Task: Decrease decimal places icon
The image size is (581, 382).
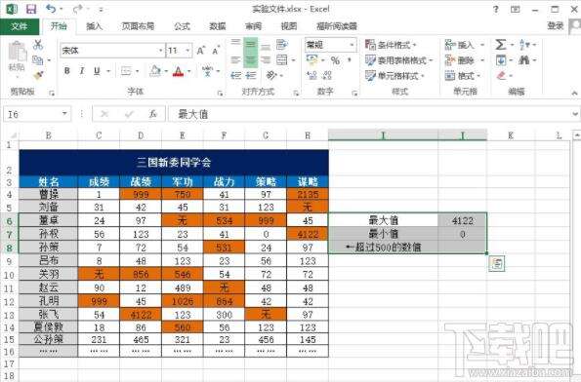Action: pyautogui.click(x=327, y=75)
